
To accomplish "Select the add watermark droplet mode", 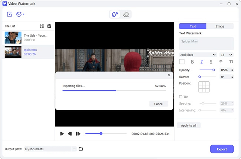I will click(115, 14).
